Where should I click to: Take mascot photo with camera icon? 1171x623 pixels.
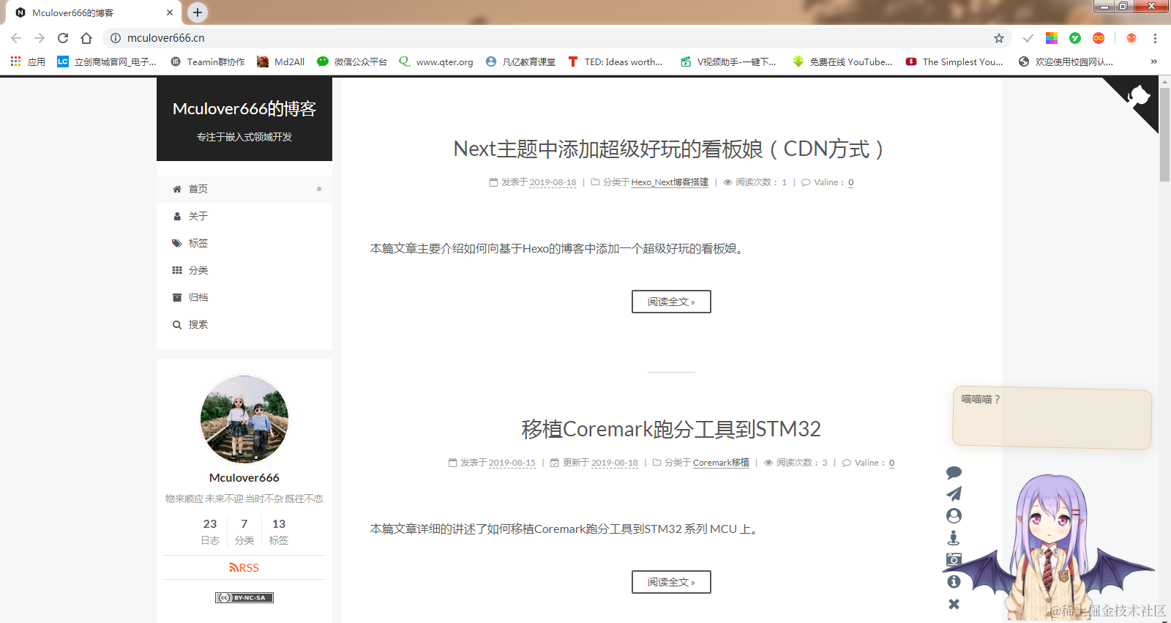(x=954, y=559)
